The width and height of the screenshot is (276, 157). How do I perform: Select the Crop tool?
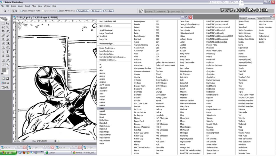pyautogui.click(x=3, y=31)
